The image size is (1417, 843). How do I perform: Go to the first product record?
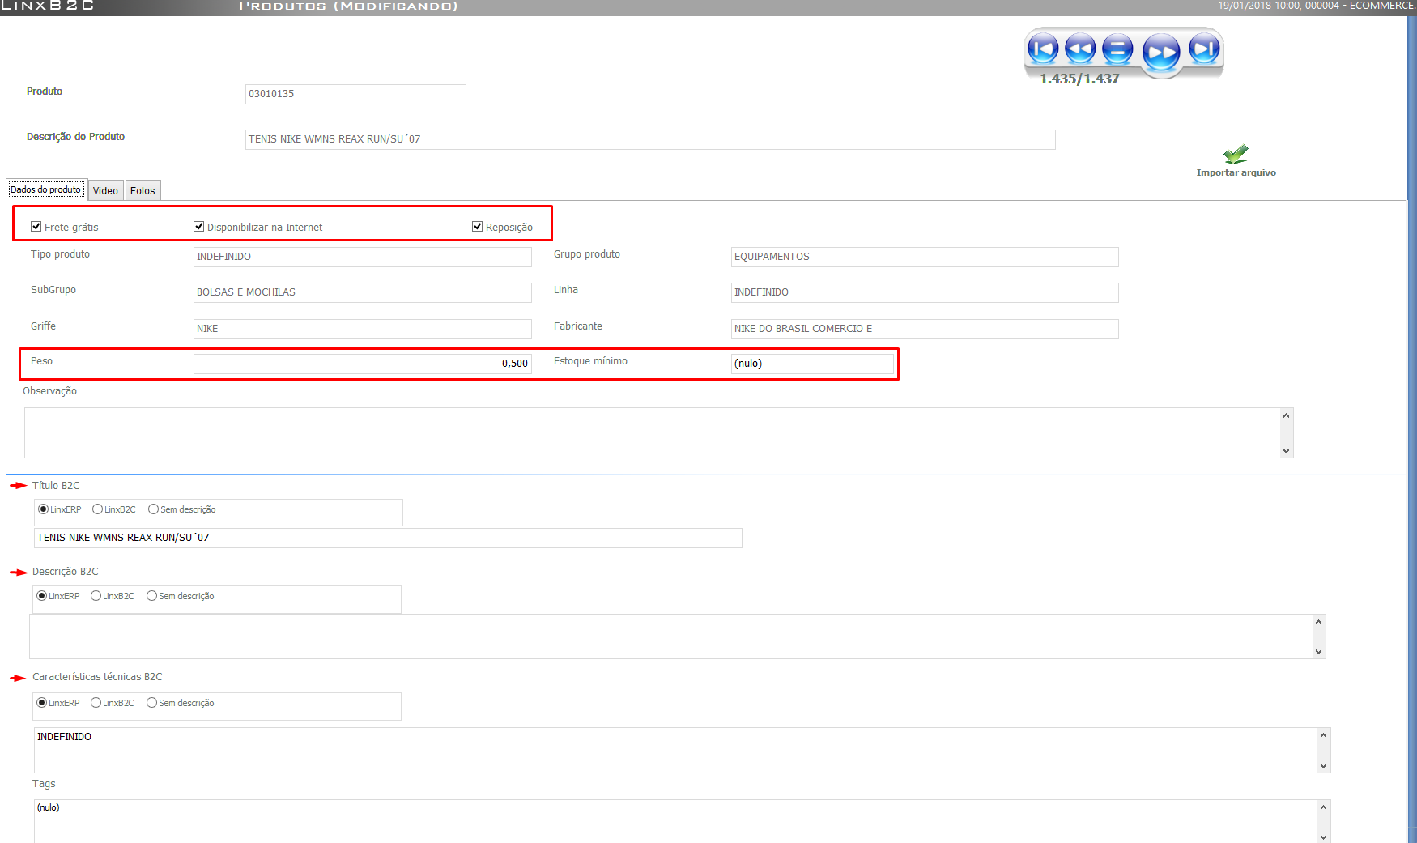tap(1043, 49)
